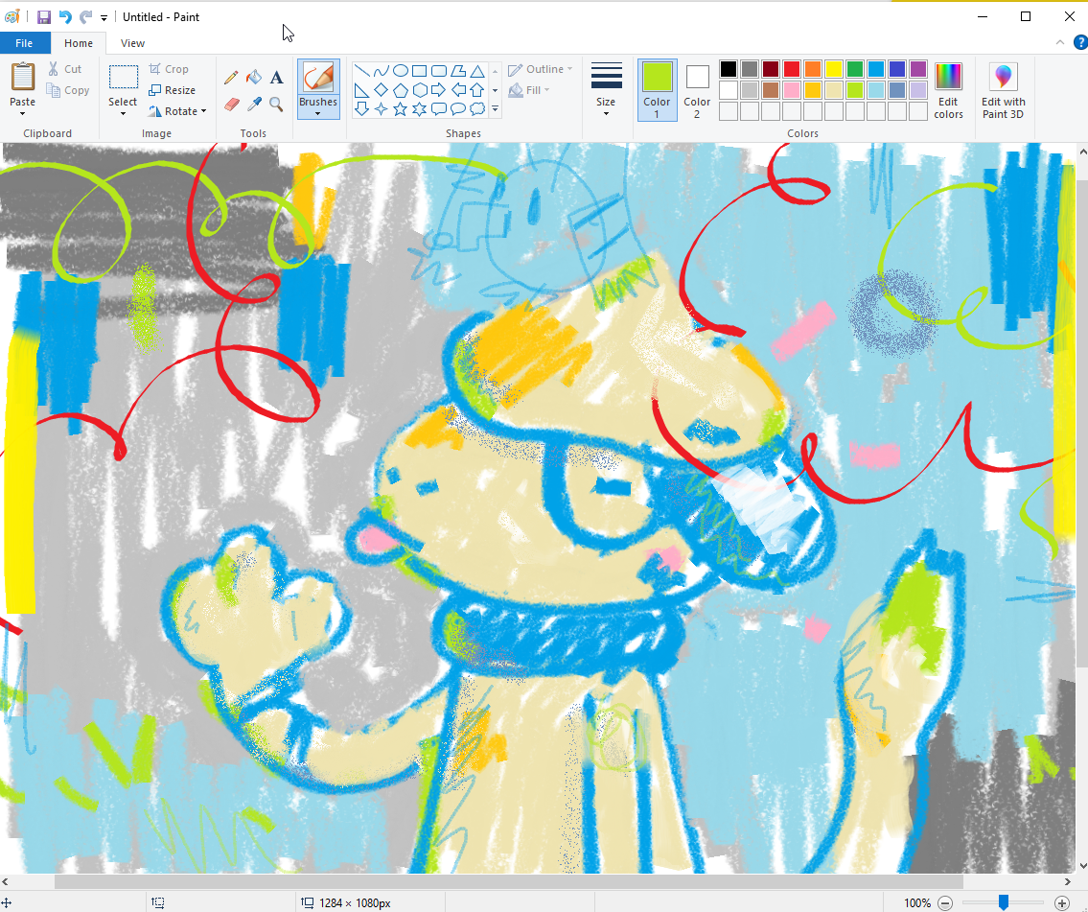Open the Edit colors dialog

[948, 90]
